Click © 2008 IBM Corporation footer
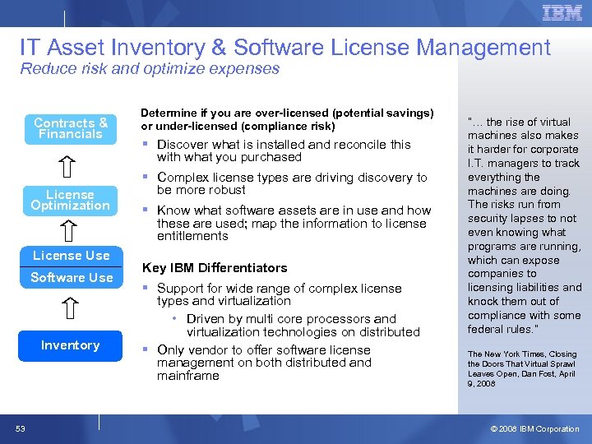 pyautogui.click(x=534, y=429)
